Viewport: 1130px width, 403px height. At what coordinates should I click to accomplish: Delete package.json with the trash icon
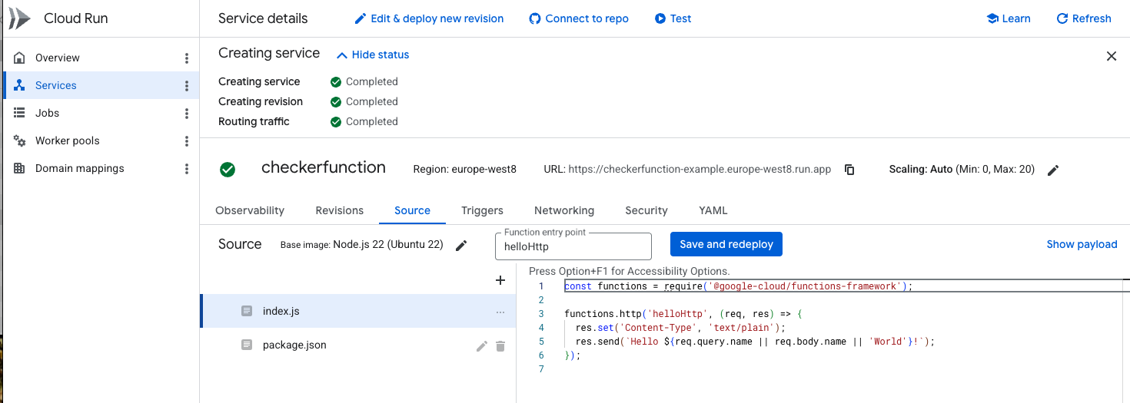coord(500,346)
